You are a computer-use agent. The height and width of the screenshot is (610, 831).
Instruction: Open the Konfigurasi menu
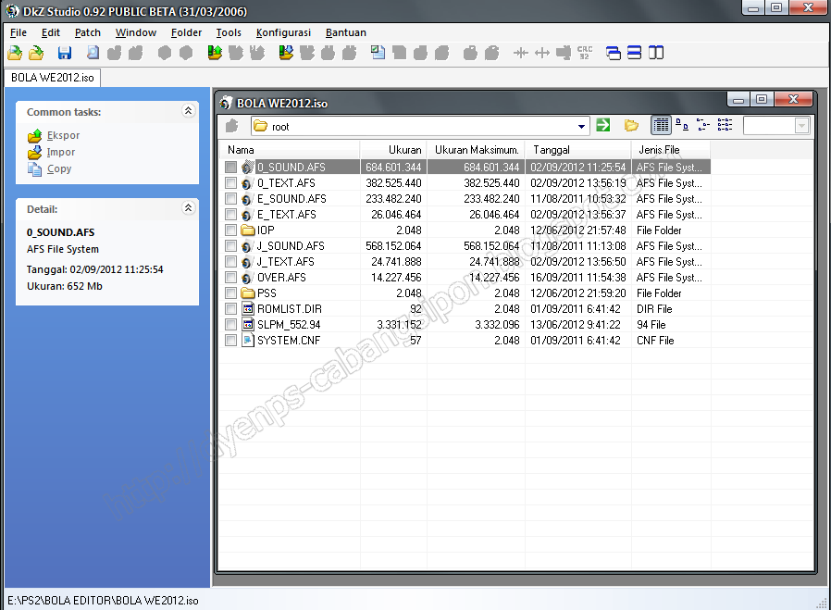point(283,32)
